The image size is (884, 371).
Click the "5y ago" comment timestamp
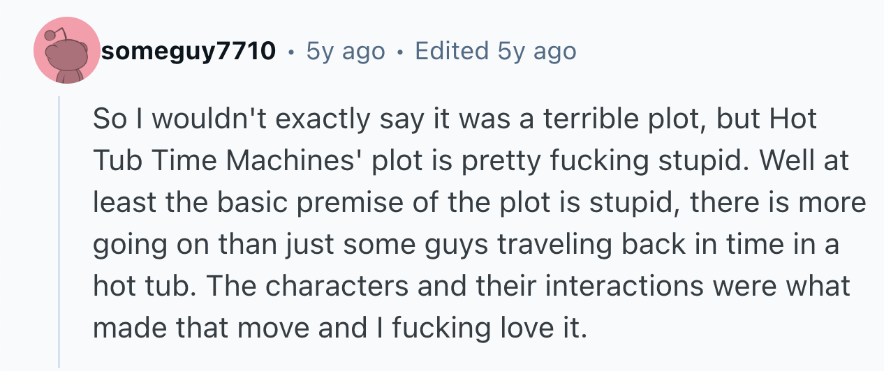346,51
